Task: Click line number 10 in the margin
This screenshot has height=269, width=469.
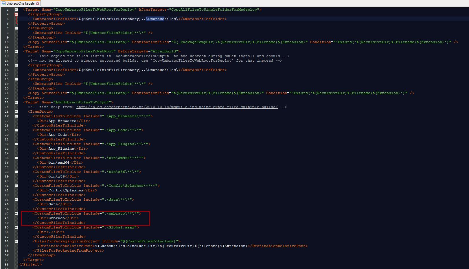Action: 7,42
